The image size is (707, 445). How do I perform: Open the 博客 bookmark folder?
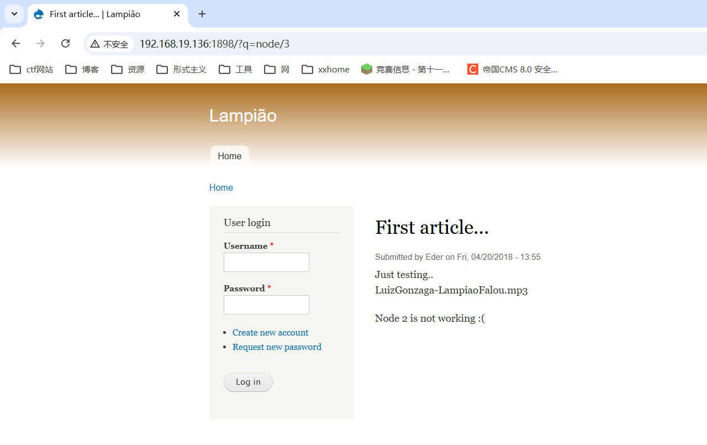(x=82, y=70)
